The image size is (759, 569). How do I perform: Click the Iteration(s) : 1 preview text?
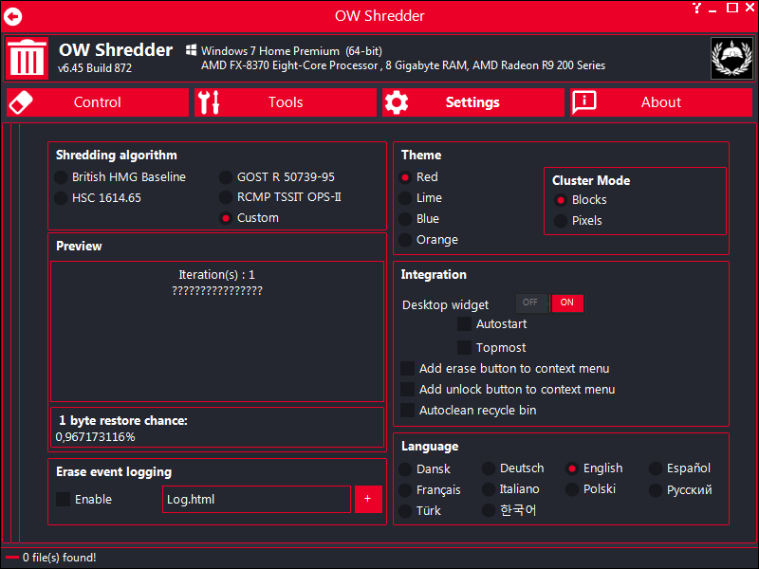coord(217,275)
